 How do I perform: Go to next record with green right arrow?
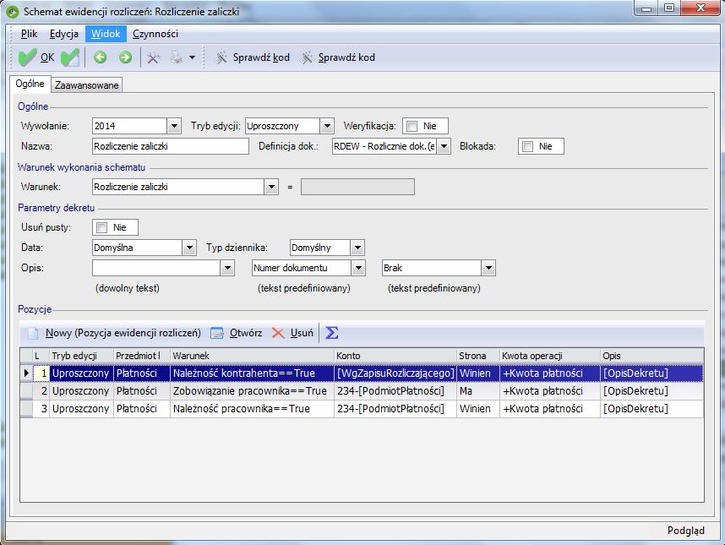tap(125, 57)
